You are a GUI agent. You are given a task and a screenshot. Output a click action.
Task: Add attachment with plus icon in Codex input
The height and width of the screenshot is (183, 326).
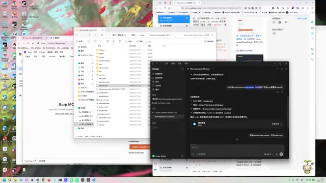click(193, 154)
